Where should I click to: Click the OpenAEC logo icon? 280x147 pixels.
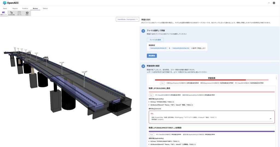point(5,3)
